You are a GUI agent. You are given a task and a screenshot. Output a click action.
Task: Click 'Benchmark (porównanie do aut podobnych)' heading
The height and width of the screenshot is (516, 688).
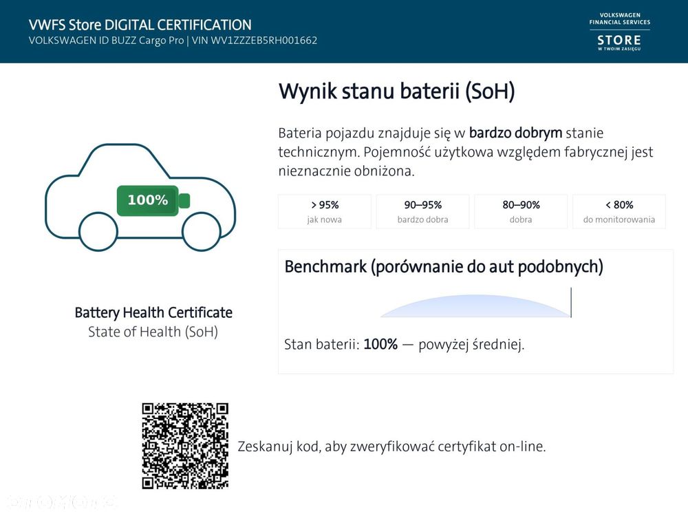[444, 267]
